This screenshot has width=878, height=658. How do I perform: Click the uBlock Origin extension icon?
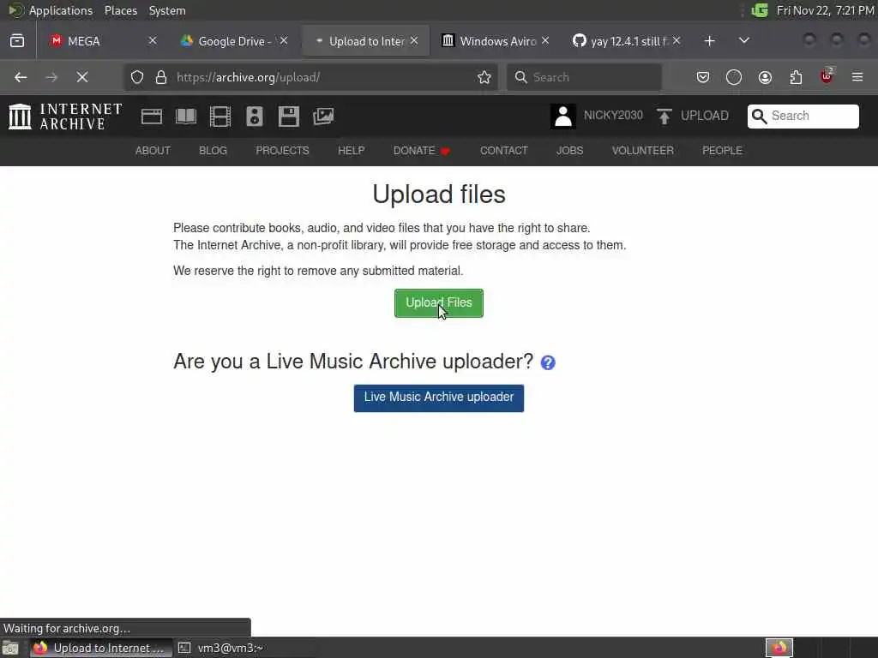(x=827, y=76)
